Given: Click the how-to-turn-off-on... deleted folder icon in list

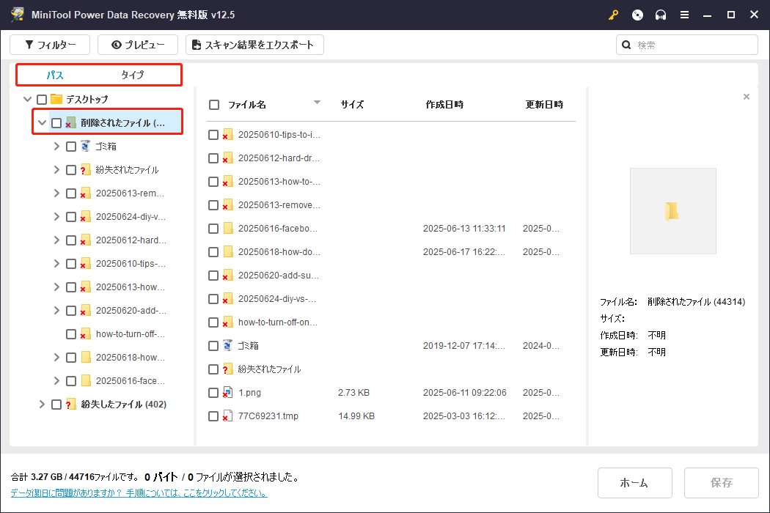Looking at the screenshot, I should click(227, 322).
